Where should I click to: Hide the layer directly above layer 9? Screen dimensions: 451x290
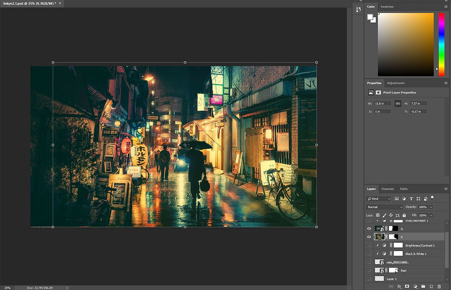(369, 228)
